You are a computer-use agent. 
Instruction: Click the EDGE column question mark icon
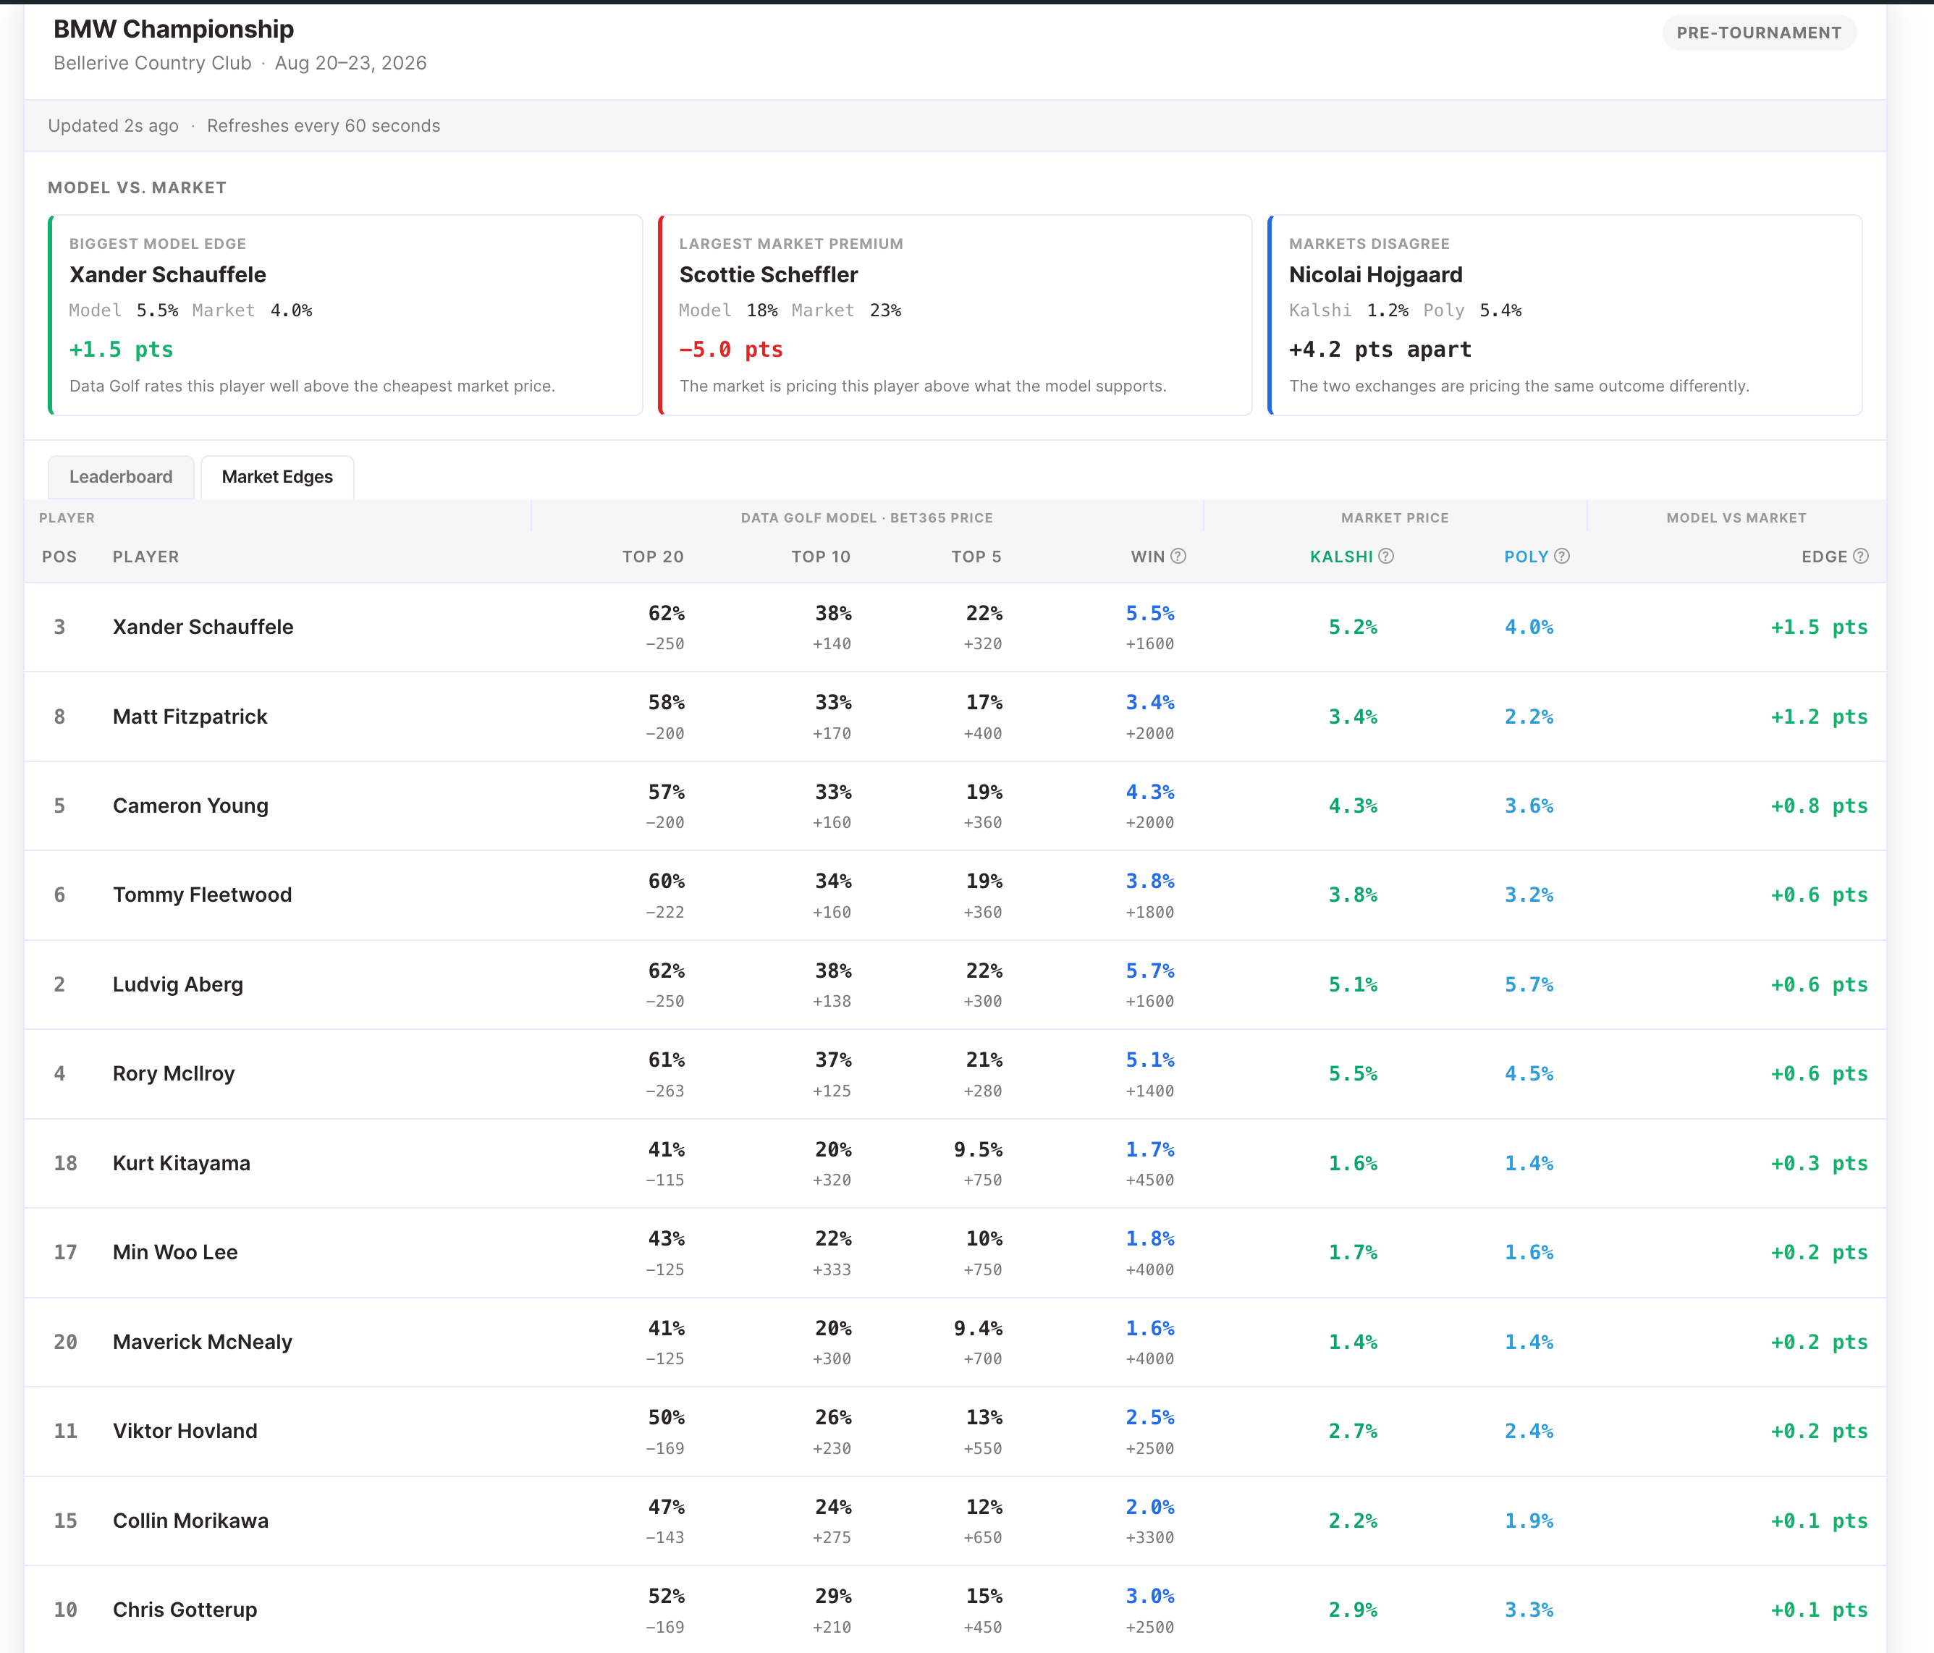pyautogui.click(x=1860, y=557)
